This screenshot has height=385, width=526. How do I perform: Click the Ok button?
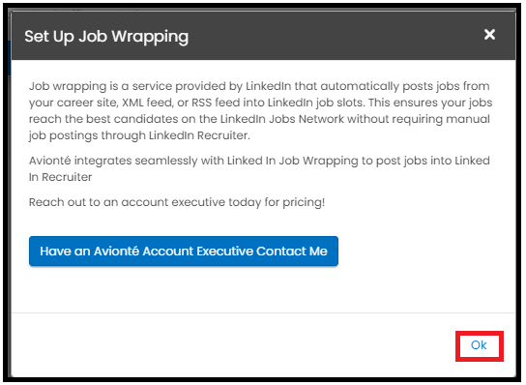click(x=479, y=345)
